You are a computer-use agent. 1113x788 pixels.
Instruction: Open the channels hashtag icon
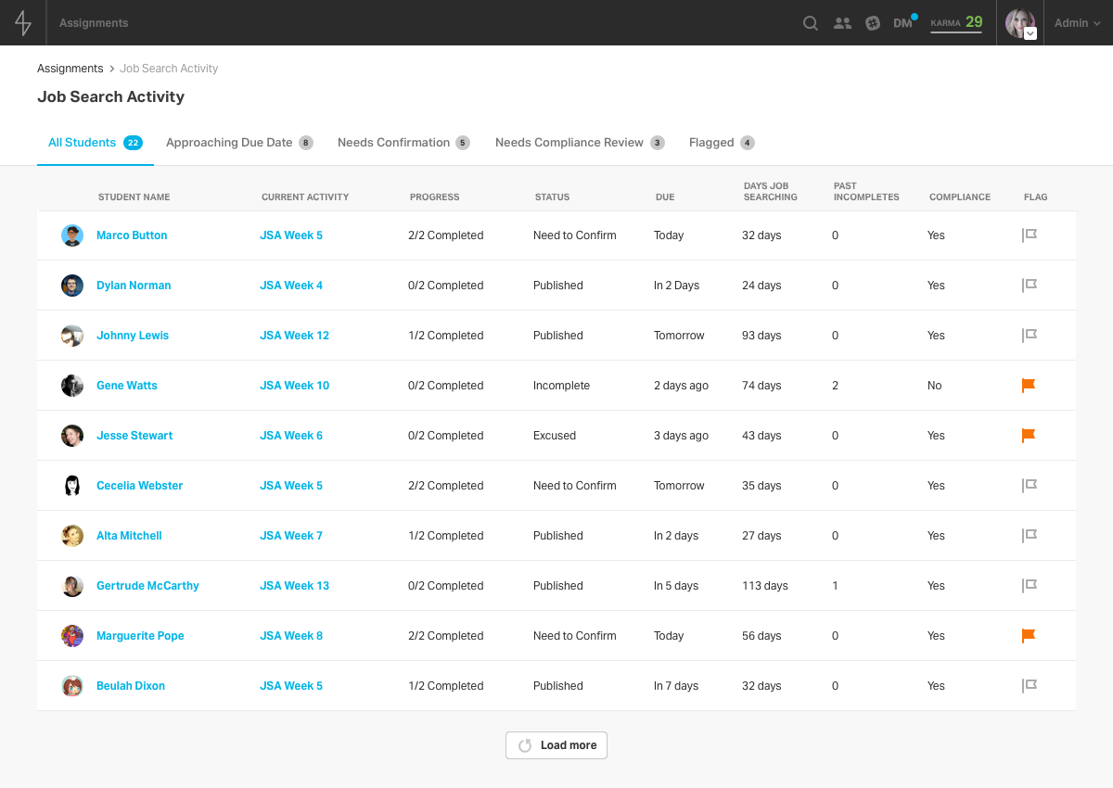click(872, 22)
